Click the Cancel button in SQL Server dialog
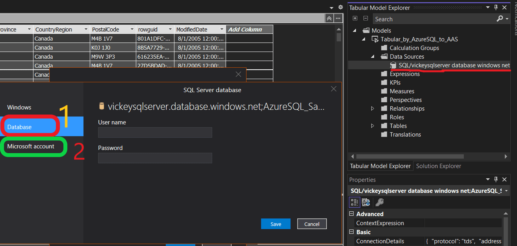 point(312,224)
